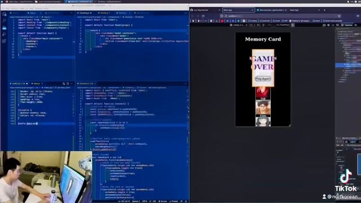
Task: Open the Explorer view in VS Code activity bar
Action: (x=5, y=15)
